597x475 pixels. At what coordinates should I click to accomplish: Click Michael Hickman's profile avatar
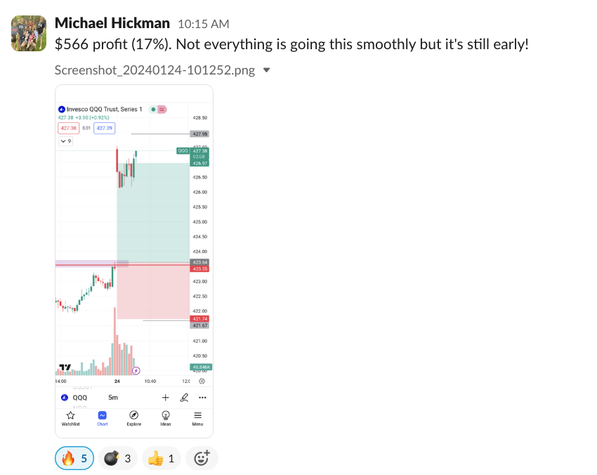29,33
